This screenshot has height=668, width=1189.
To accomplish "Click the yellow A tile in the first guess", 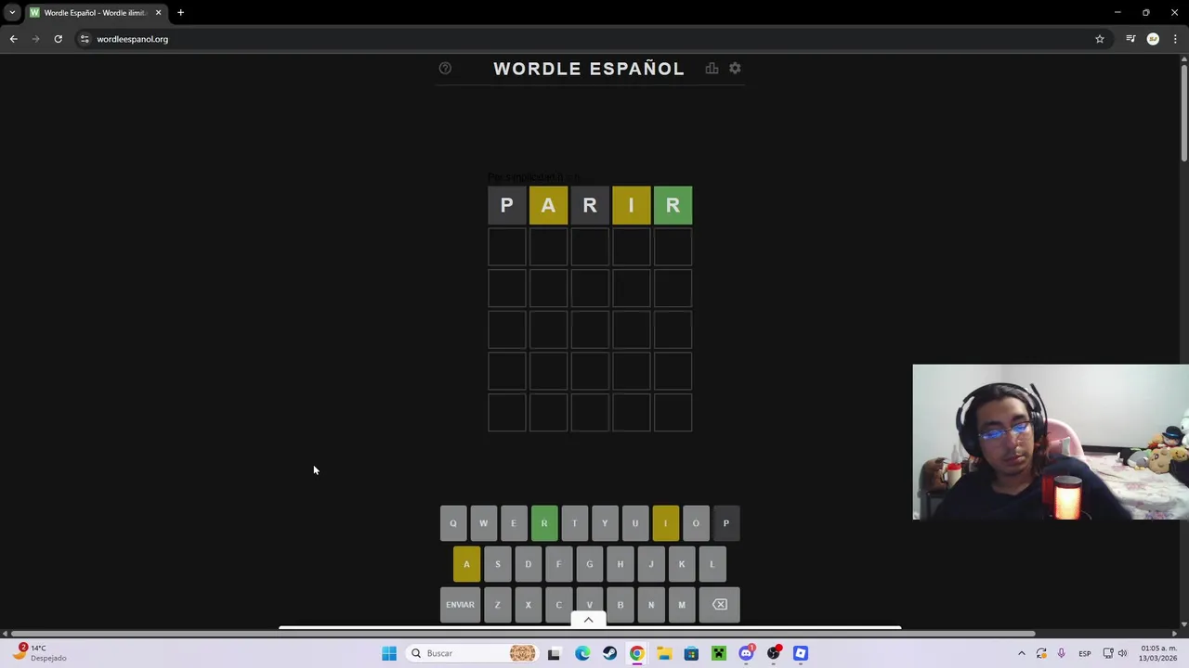I will [x=548, y=205].
